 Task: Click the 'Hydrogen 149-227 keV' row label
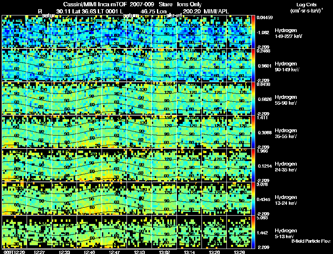coord(288,33)
